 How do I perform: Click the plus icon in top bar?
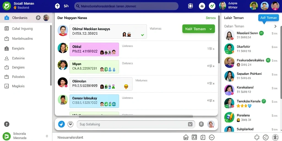point(57,6)
